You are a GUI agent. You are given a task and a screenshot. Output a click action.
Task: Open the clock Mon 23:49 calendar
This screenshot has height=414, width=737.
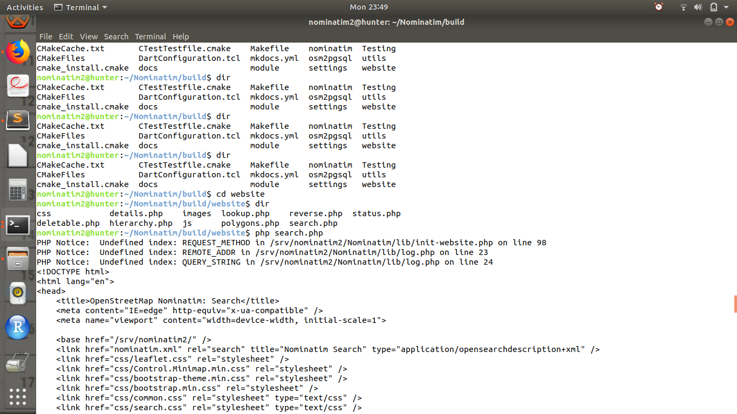coord(368,7)
